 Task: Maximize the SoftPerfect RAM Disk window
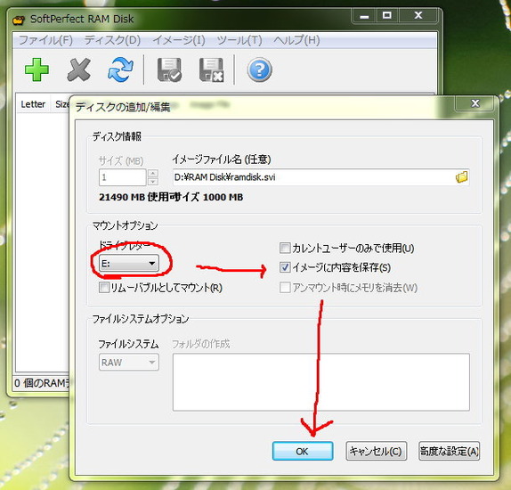pyautogui.click(x=387, y=15)
